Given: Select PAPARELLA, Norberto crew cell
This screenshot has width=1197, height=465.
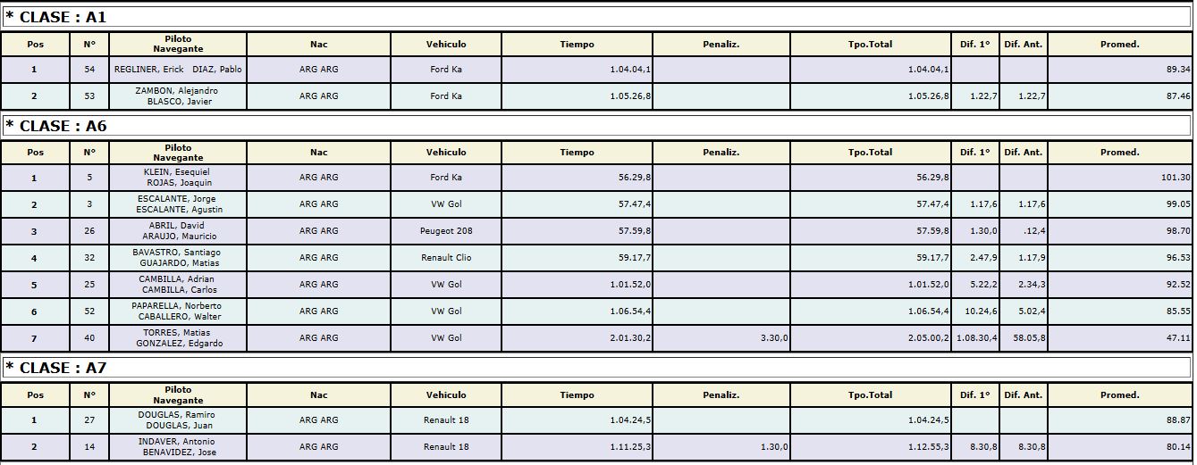Looking at the screenshot, I should 178,311.
